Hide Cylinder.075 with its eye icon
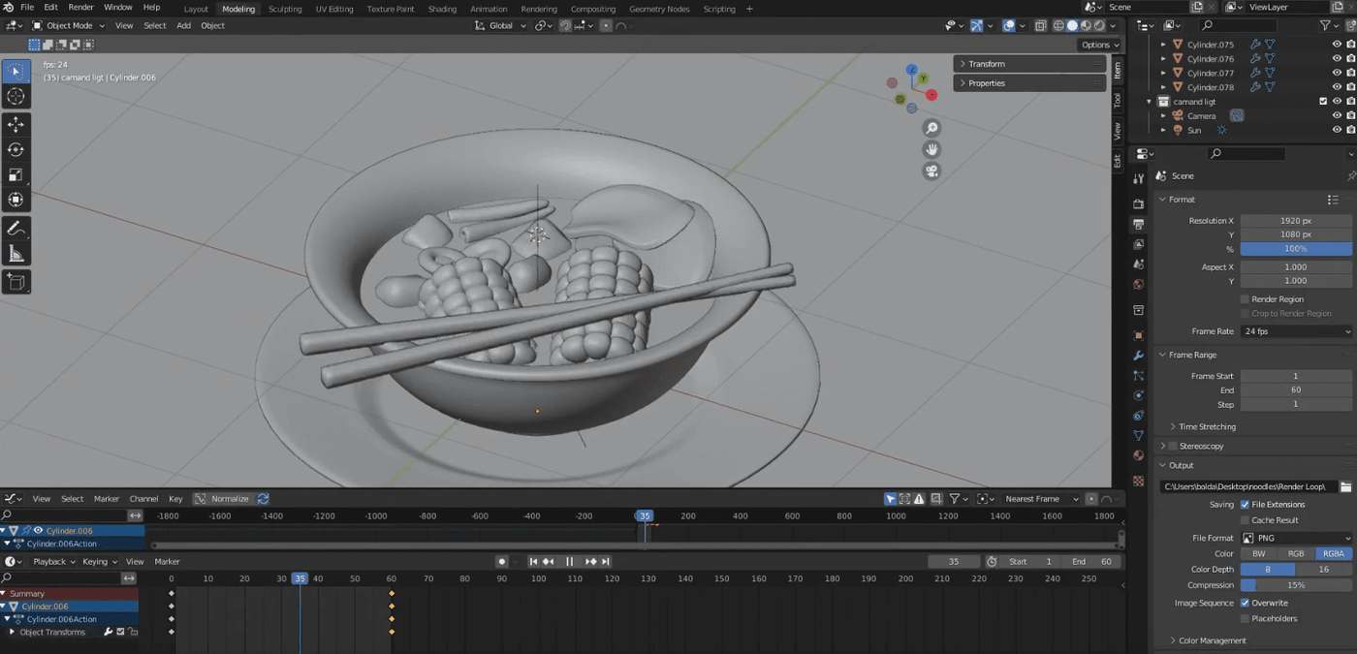 click(1337, 45)
